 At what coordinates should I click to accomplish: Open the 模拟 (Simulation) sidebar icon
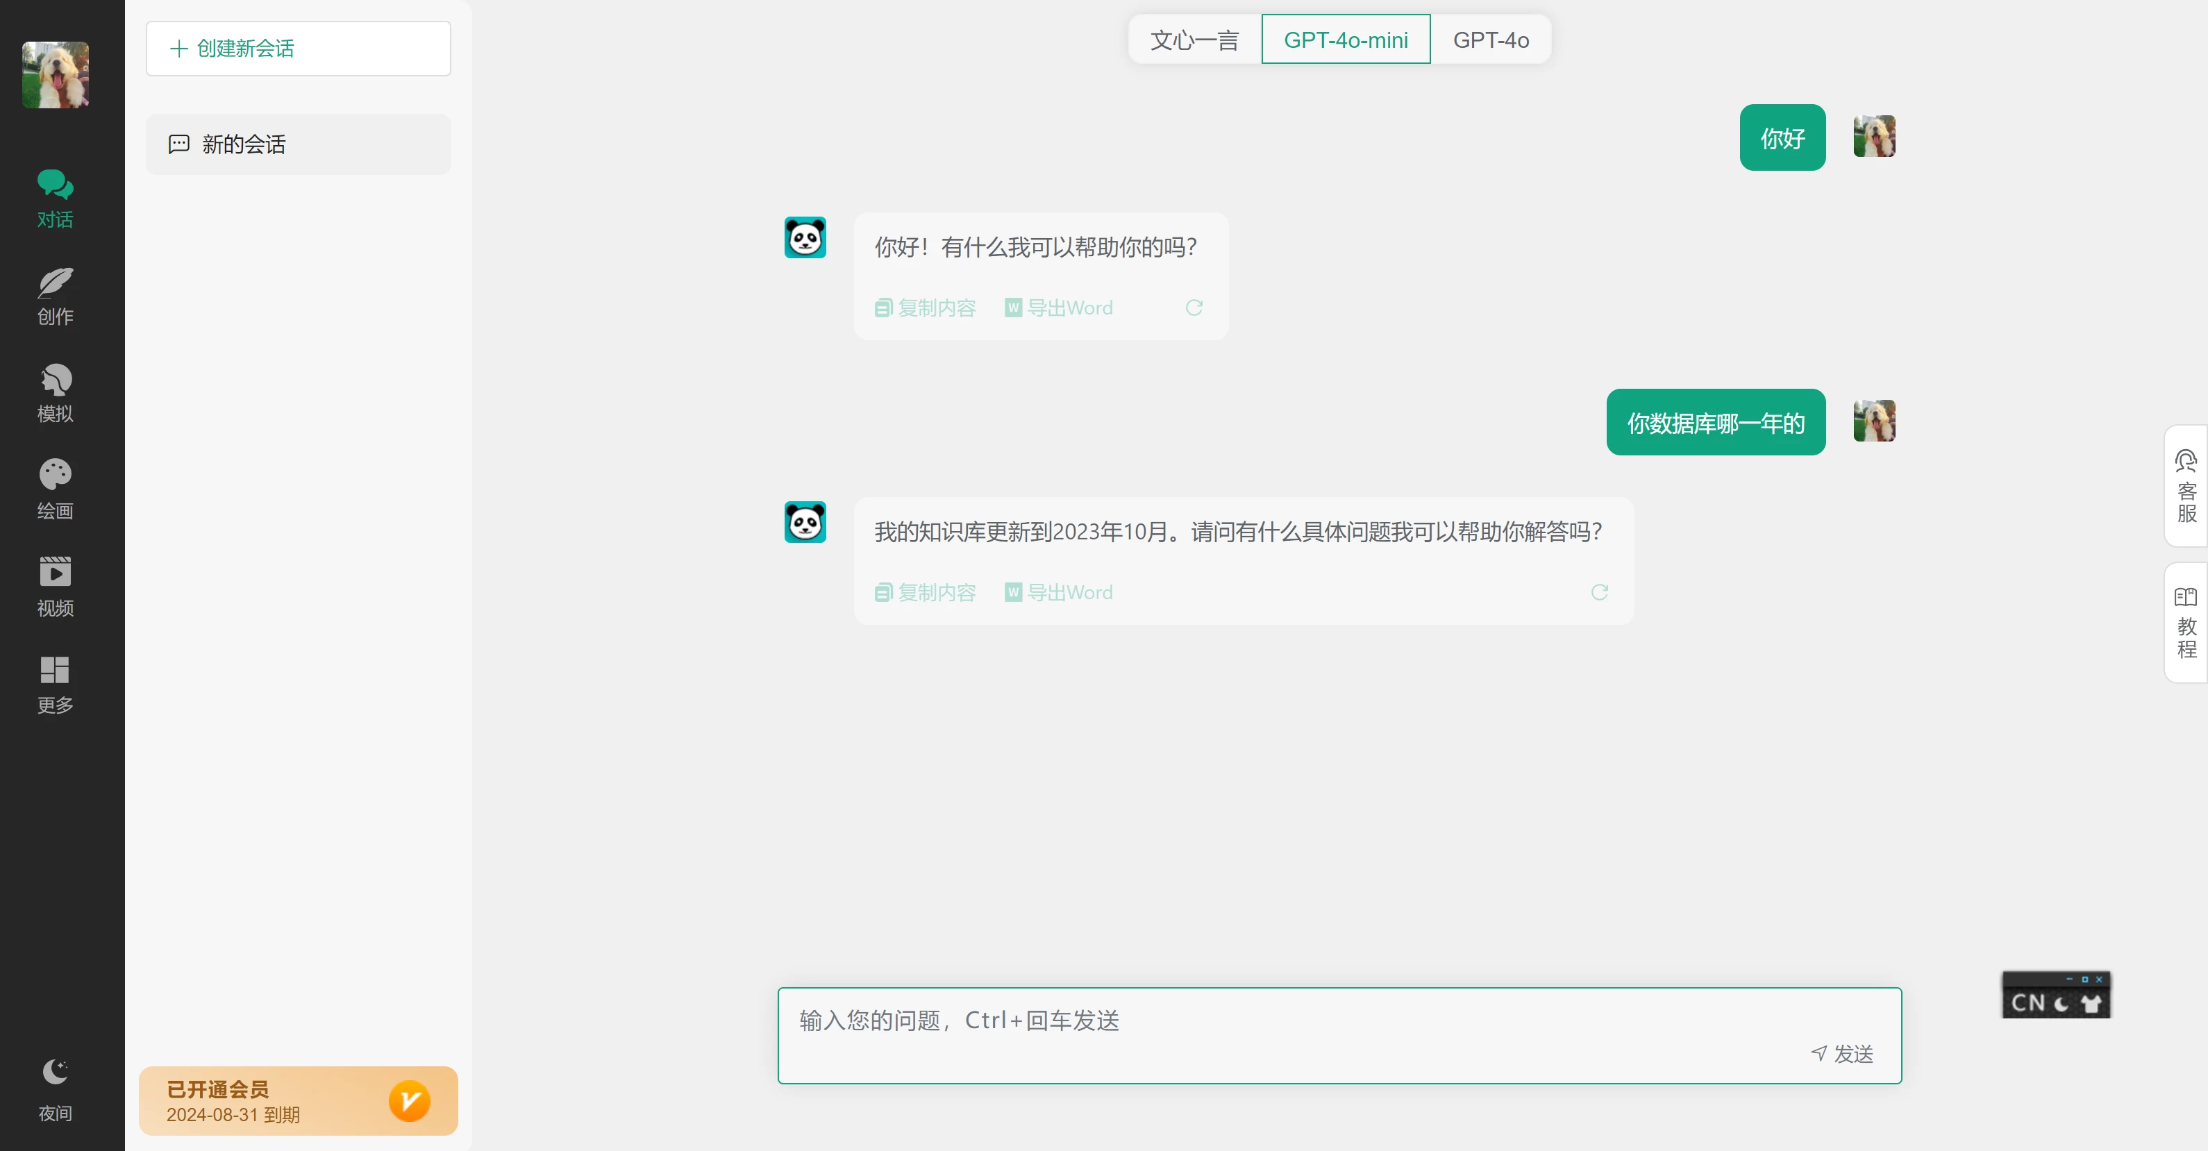tap(55, 394)
